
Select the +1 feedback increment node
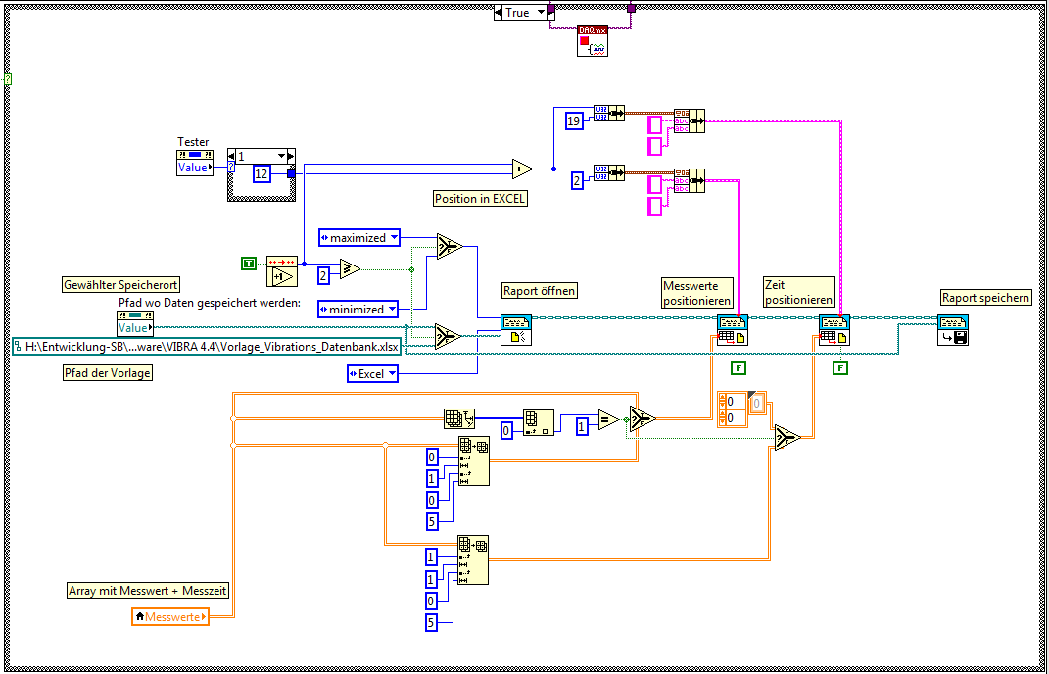(x=282, y=271)
